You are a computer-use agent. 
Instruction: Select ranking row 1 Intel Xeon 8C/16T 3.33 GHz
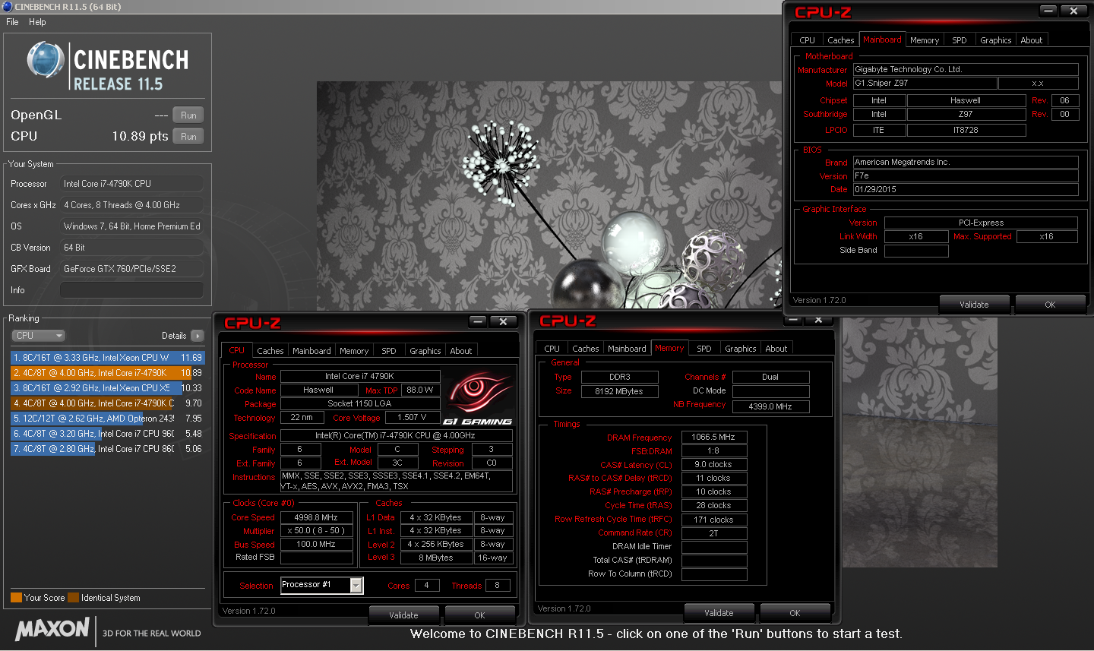click(x=107, y=357)
